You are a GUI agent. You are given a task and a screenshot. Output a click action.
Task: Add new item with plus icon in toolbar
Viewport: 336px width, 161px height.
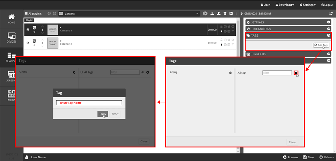pos(231,13)
